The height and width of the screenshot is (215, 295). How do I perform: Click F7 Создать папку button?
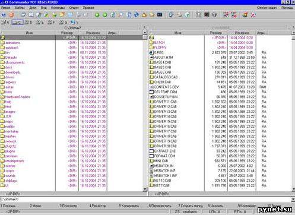(x=191, y=206)
